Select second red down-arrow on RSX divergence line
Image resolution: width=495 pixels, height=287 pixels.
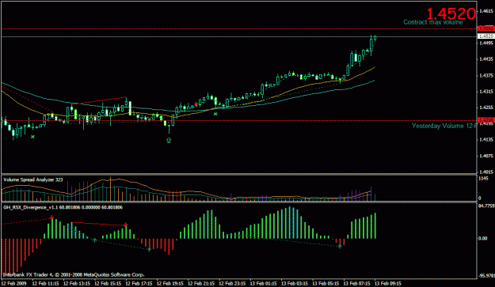[126, 225]
